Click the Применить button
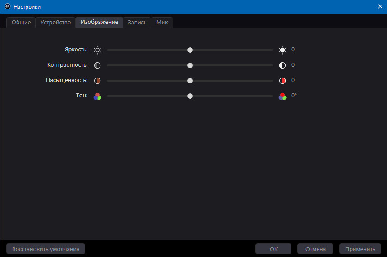 tap(360, 249)
